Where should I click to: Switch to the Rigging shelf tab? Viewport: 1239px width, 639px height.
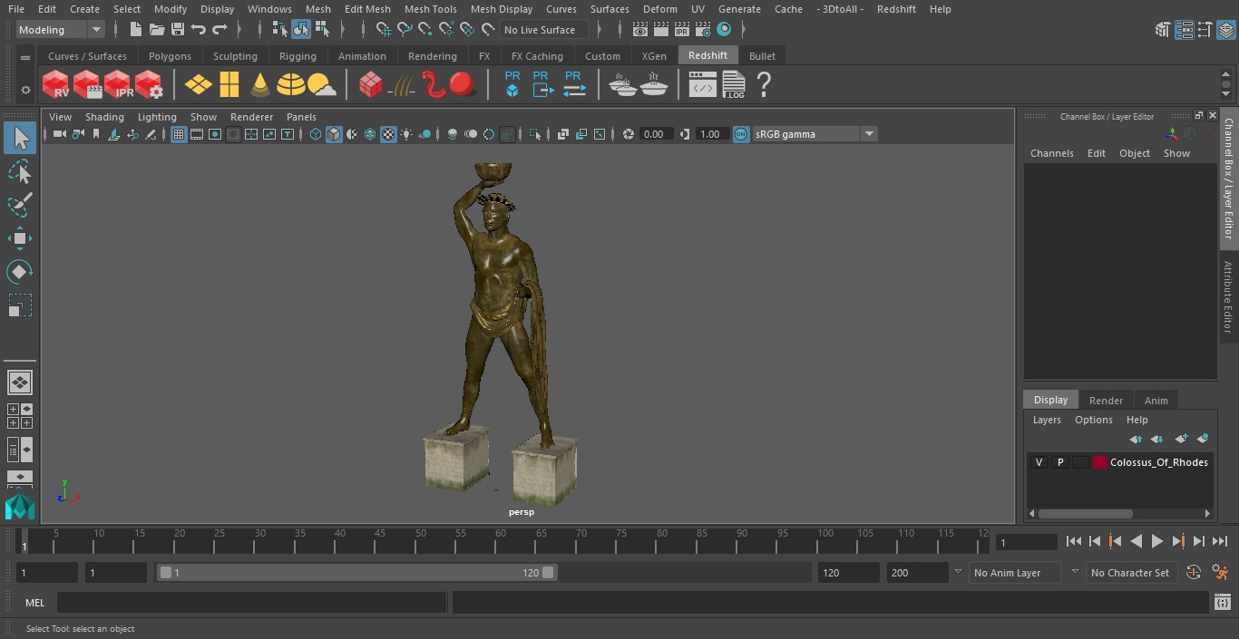coord(298,56)
